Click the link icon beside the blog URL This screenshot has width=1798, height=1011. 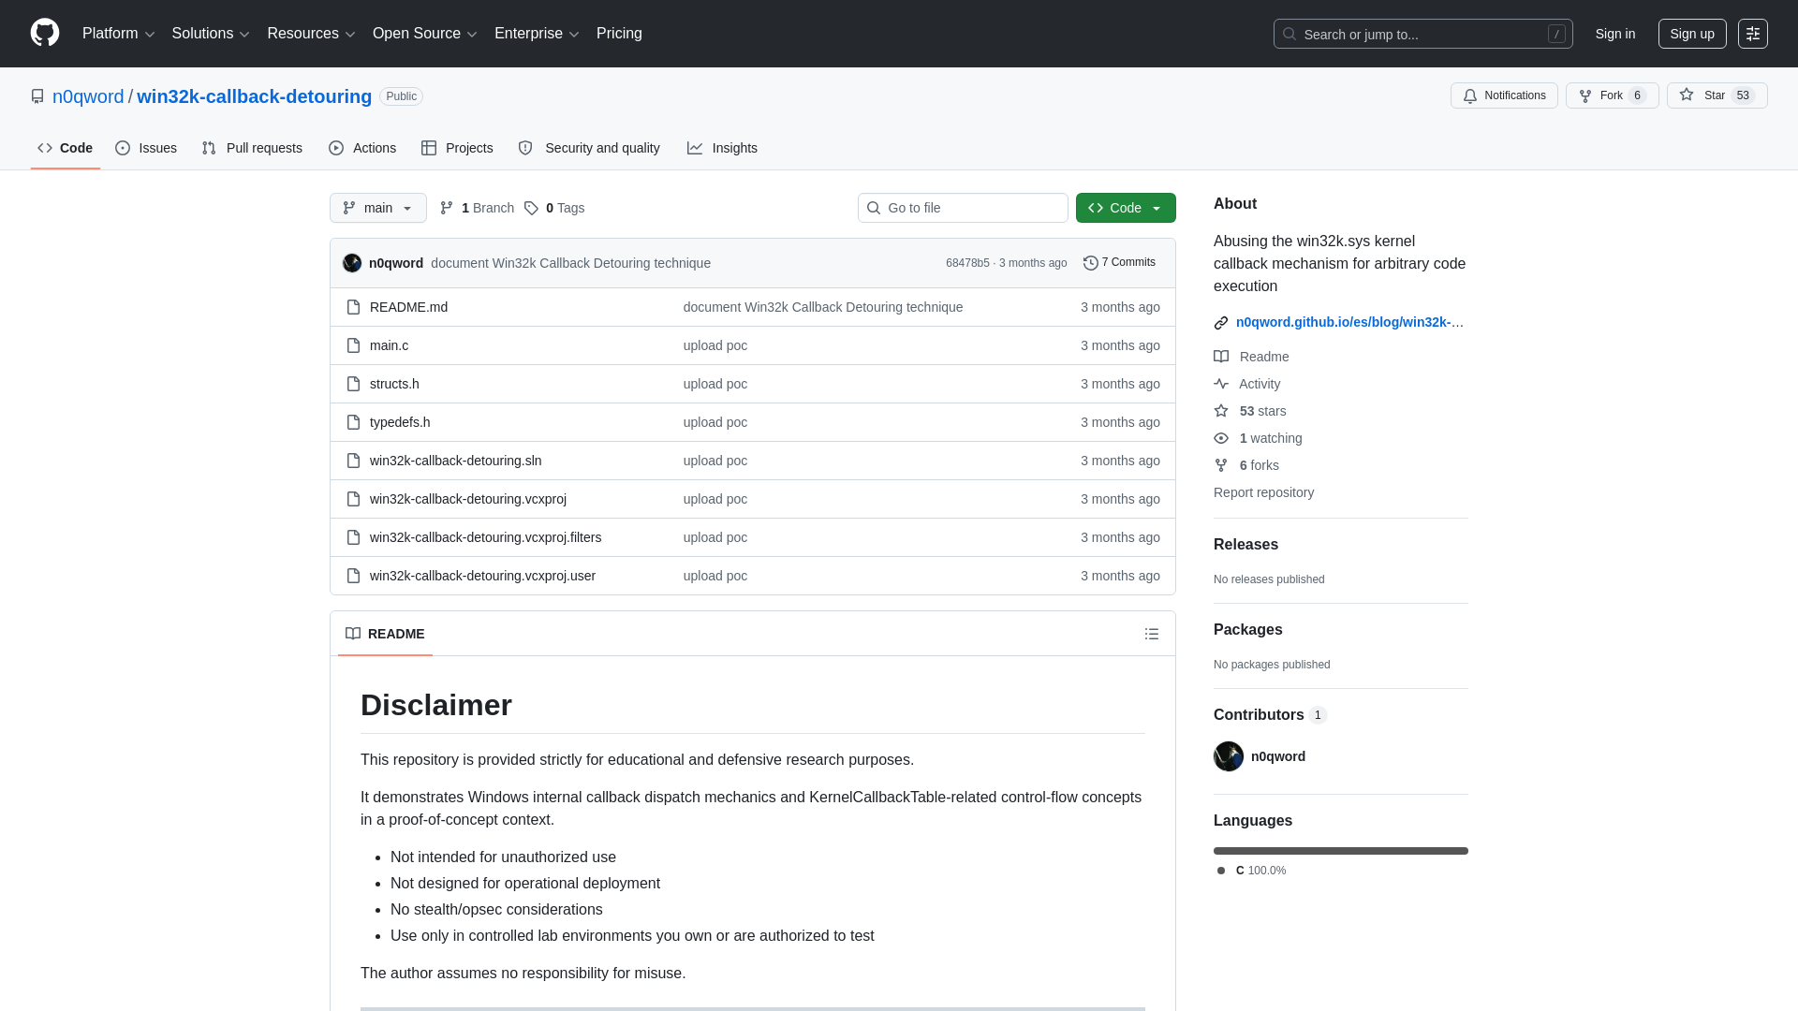pyautogui.click(x=1221, y=323)
